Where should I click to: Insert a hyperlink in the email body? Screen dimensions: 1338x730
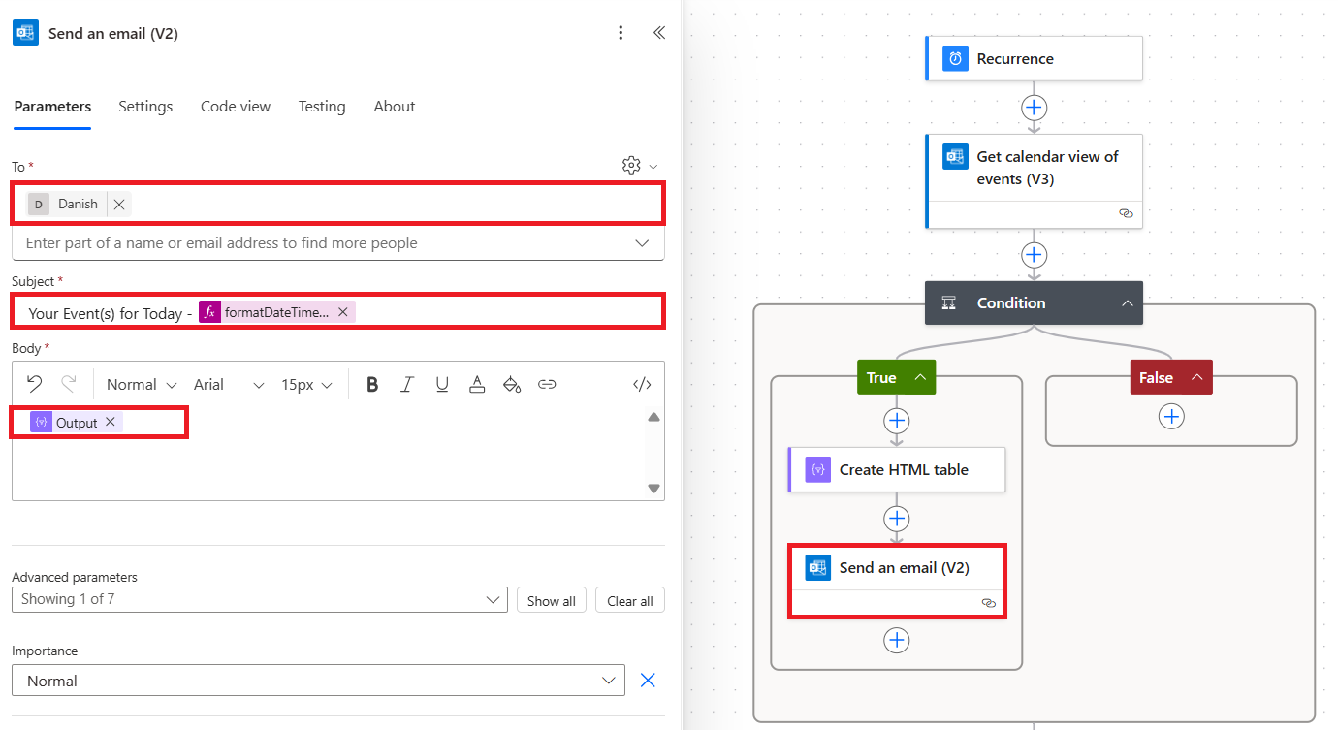547,384
